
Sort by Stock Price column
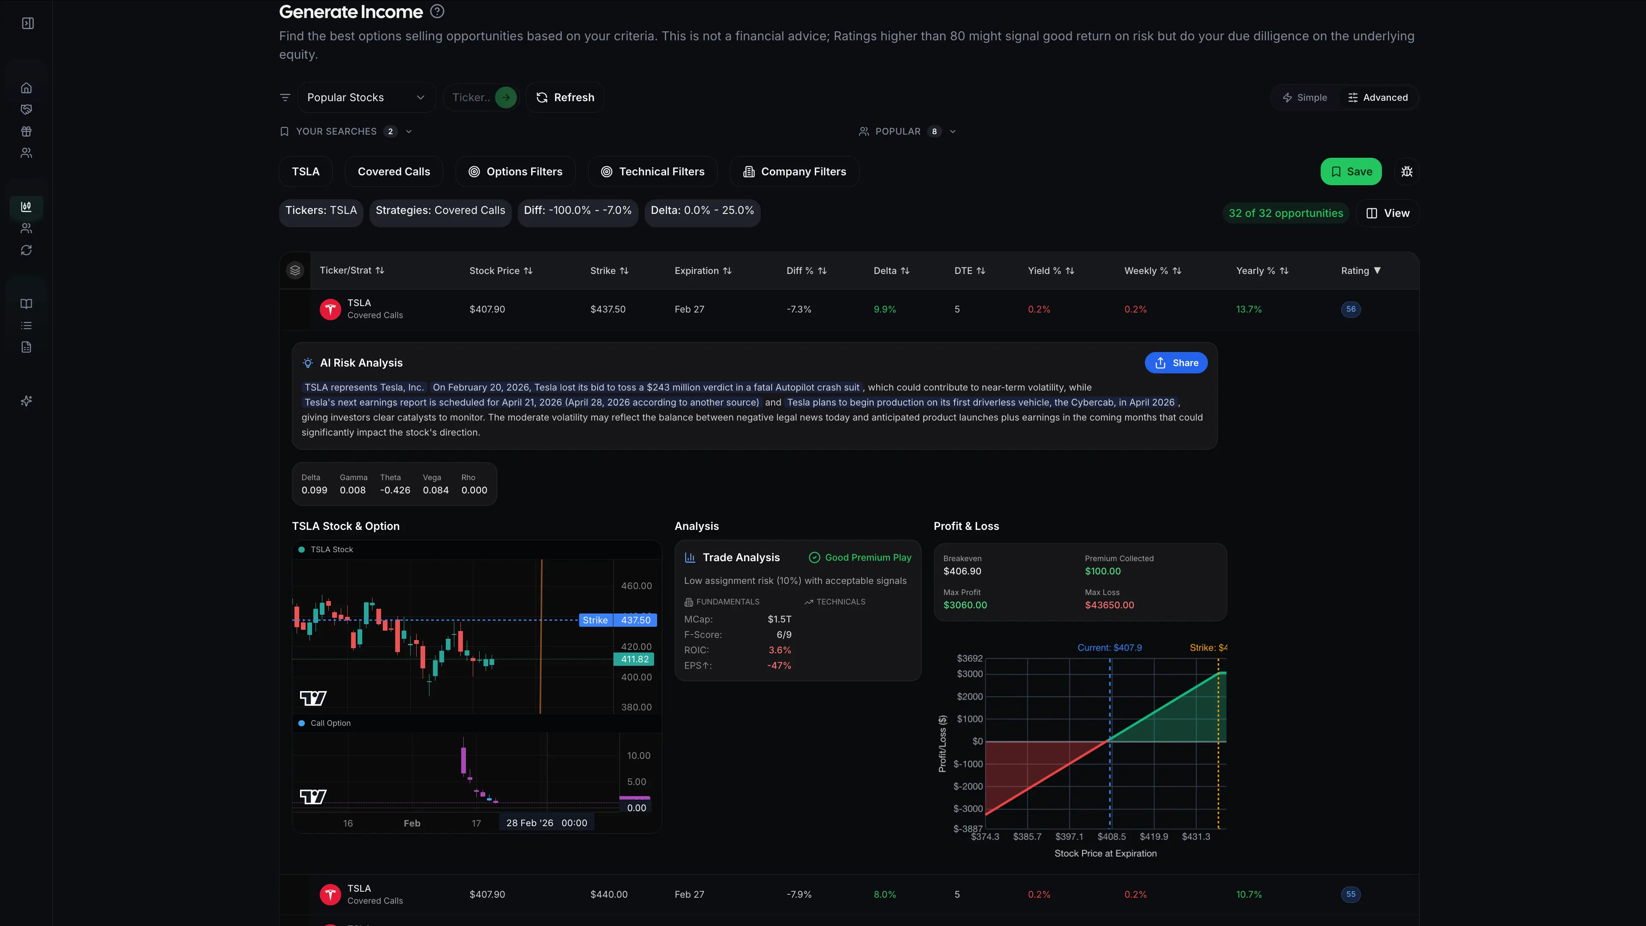(501, 271)
